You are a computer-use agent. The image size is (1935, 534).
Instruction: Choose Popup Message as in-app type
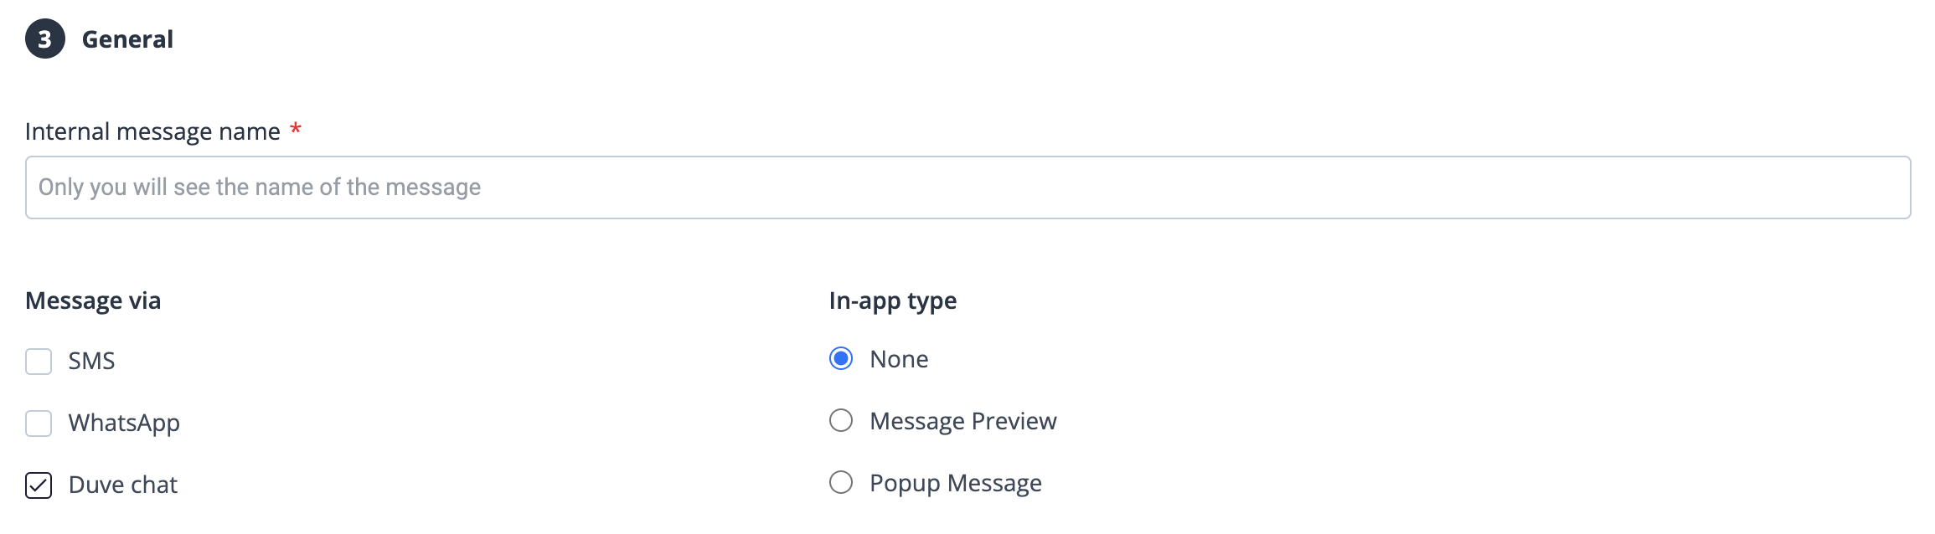tap(841, 482)
